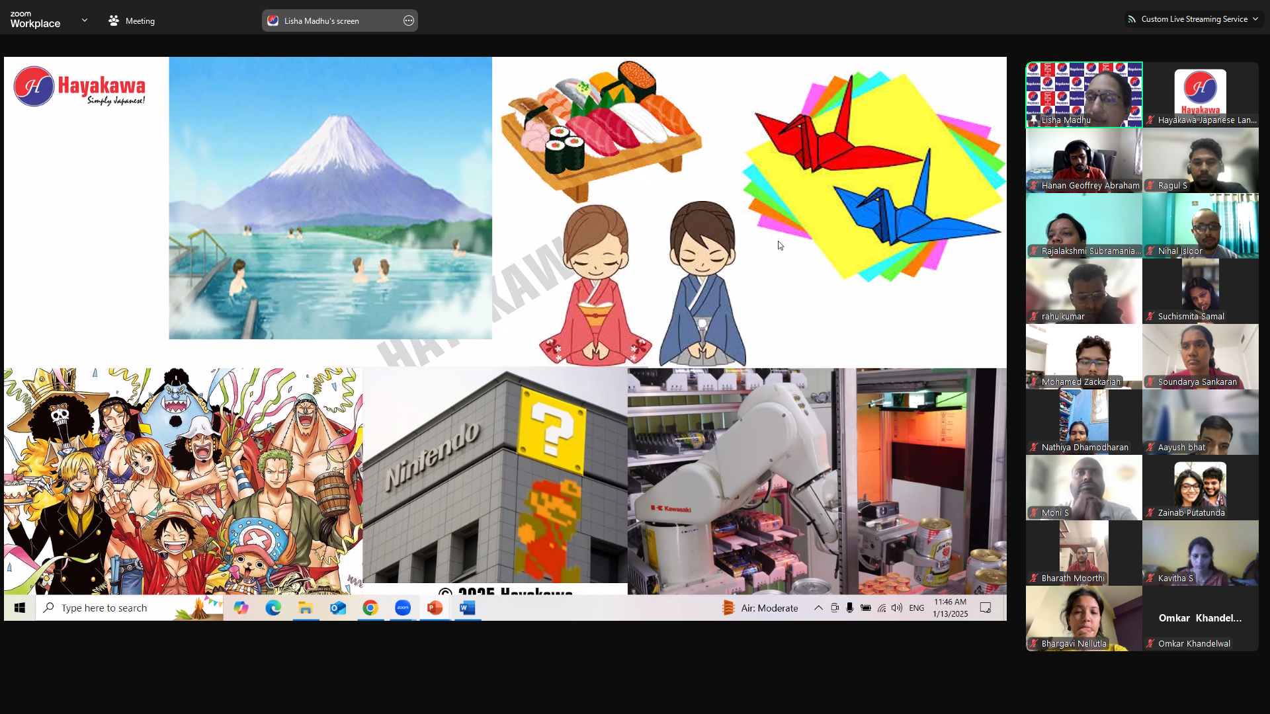Open the notifications action center icon

coord(986,608)
